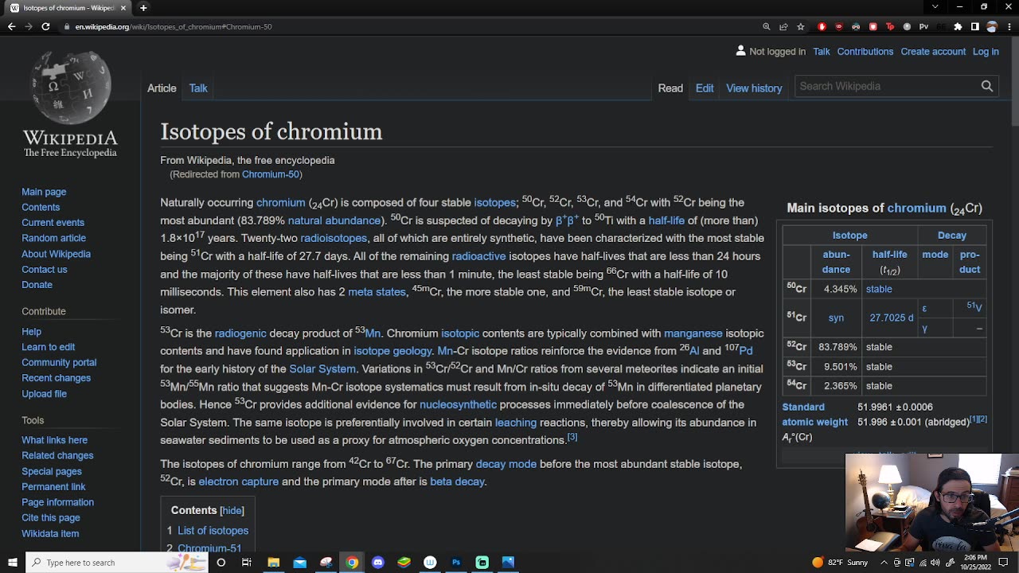Open the nucleosynthetic link

coord(458,404)
